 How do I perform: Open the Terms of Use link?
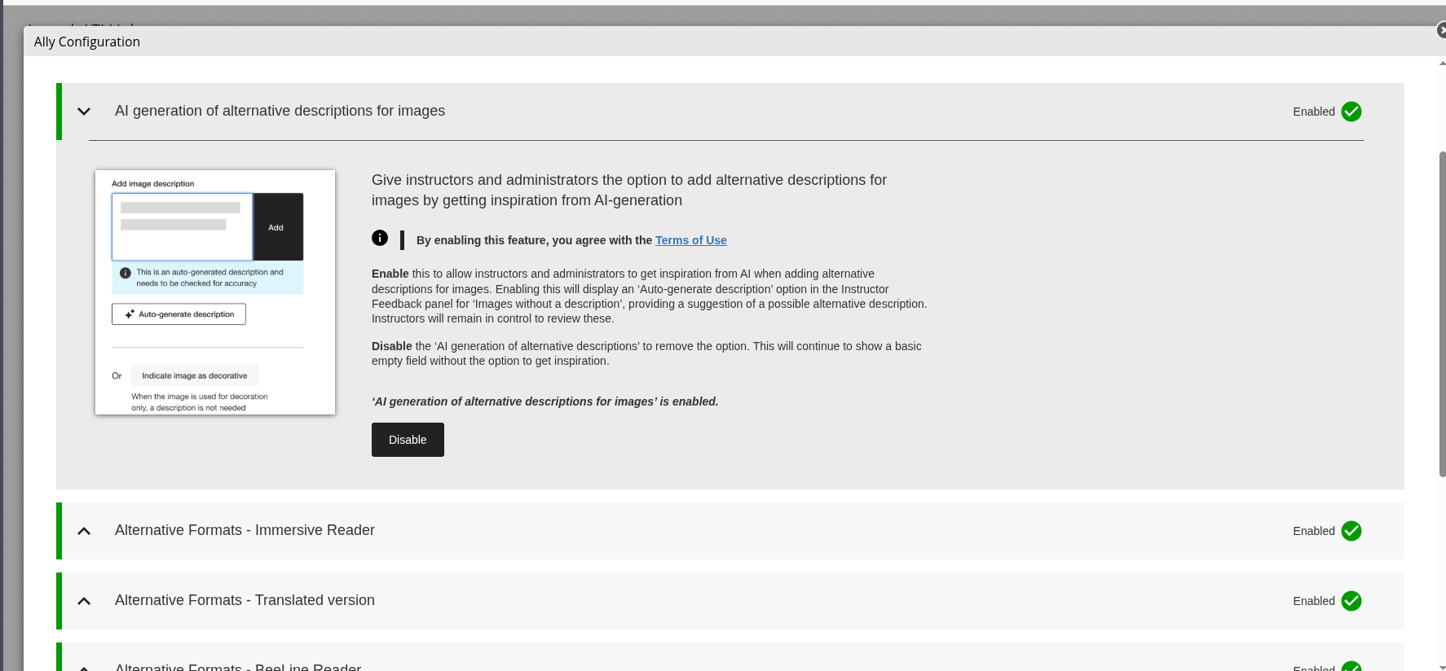[690, 240]
